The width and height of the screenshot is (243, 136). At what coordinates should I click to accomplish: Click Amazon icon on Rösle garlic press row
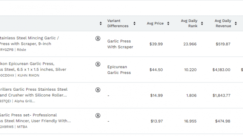tap(98, 38)
